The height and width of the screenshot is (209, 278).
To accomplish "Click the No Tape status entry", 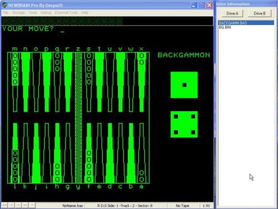I will [x=182, y=206].
